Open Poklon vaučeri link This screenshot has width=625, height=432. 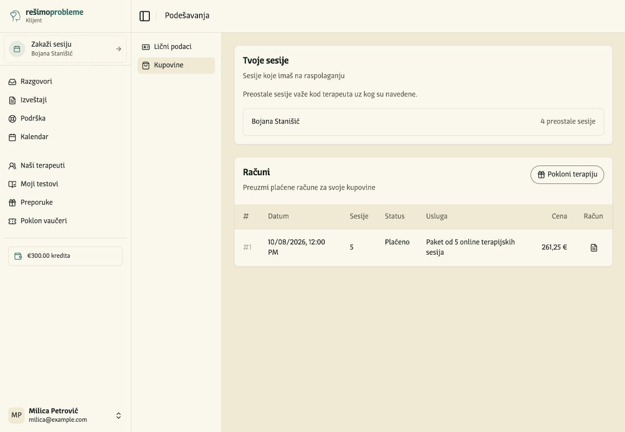click(x=65, y=221)
